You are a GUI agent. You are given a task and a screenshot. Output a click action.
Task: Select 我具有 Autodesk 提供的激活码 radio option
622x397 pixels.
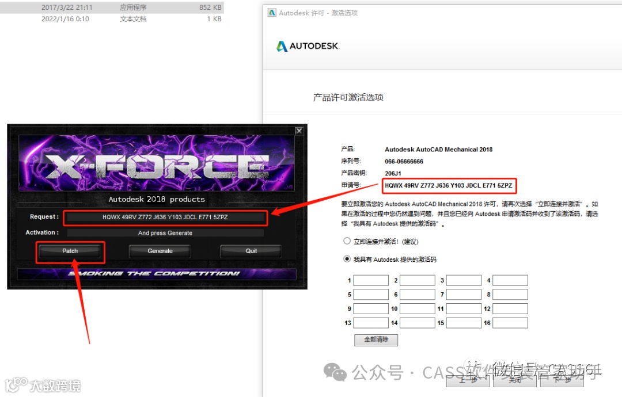point(347,259)
